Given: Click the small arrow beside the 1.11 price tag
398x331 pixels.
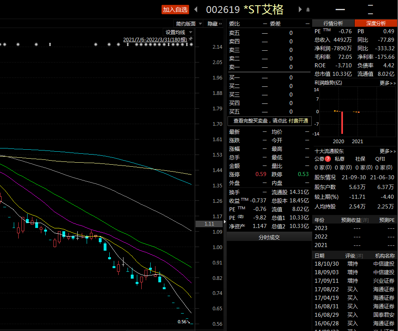Looking at the screenshot, I should (225, 222).
